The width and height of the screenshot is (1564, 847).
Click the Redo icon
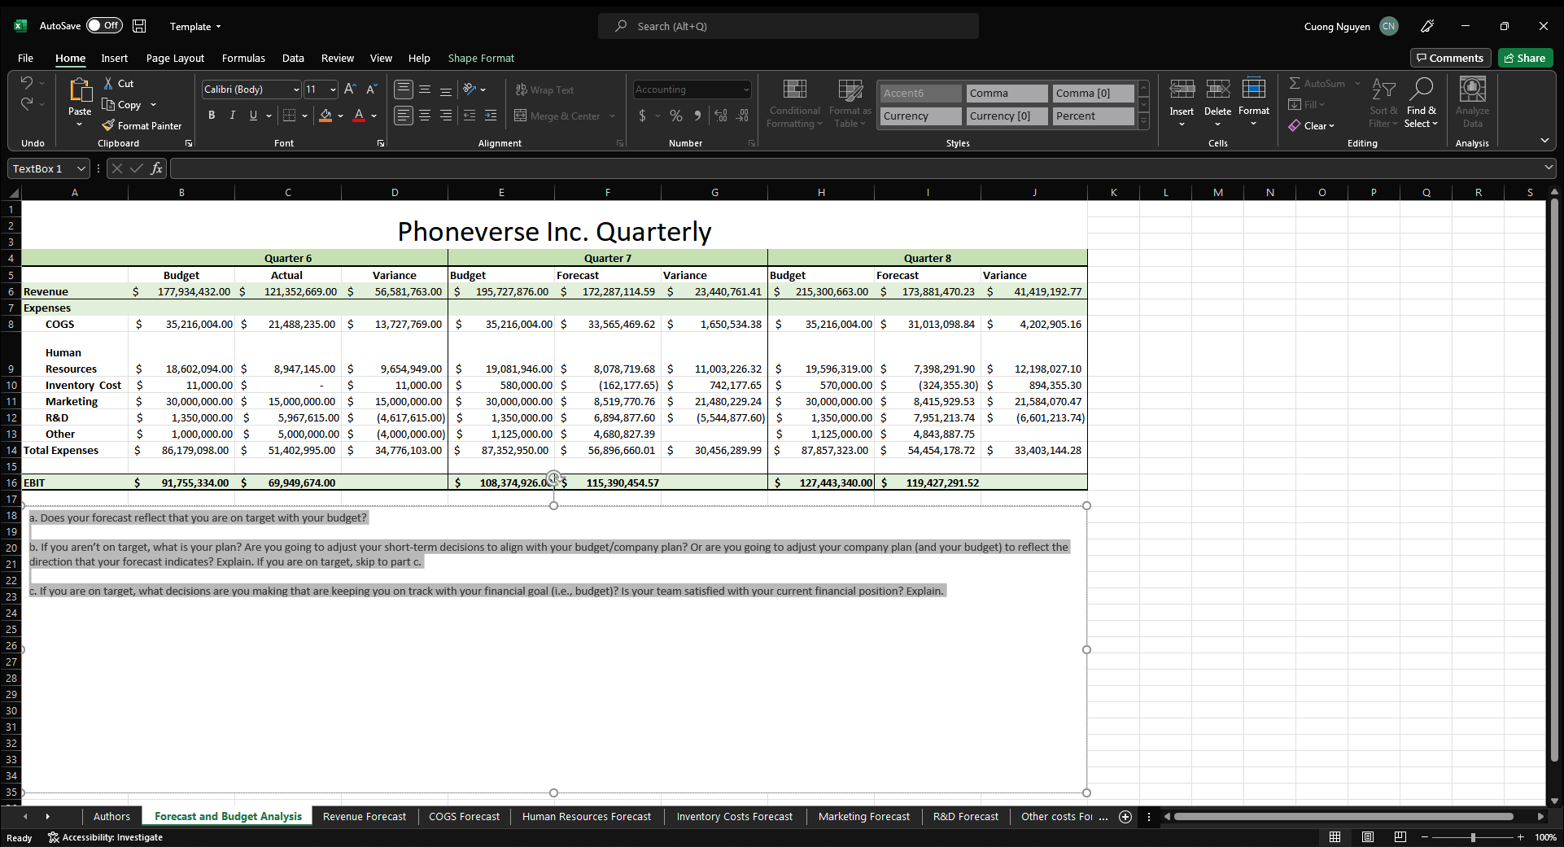[x=27, y=104]
